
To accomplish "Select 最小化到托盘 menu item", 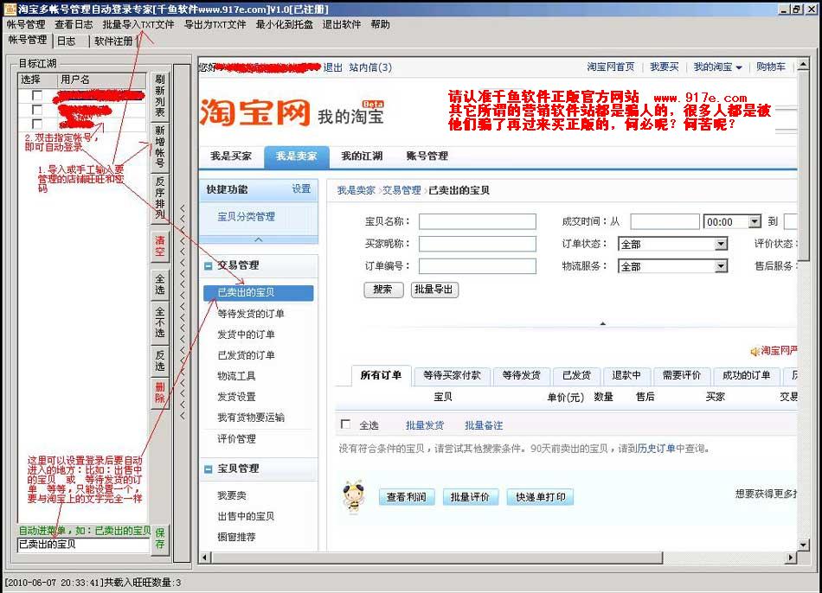I will coord(284,24).
